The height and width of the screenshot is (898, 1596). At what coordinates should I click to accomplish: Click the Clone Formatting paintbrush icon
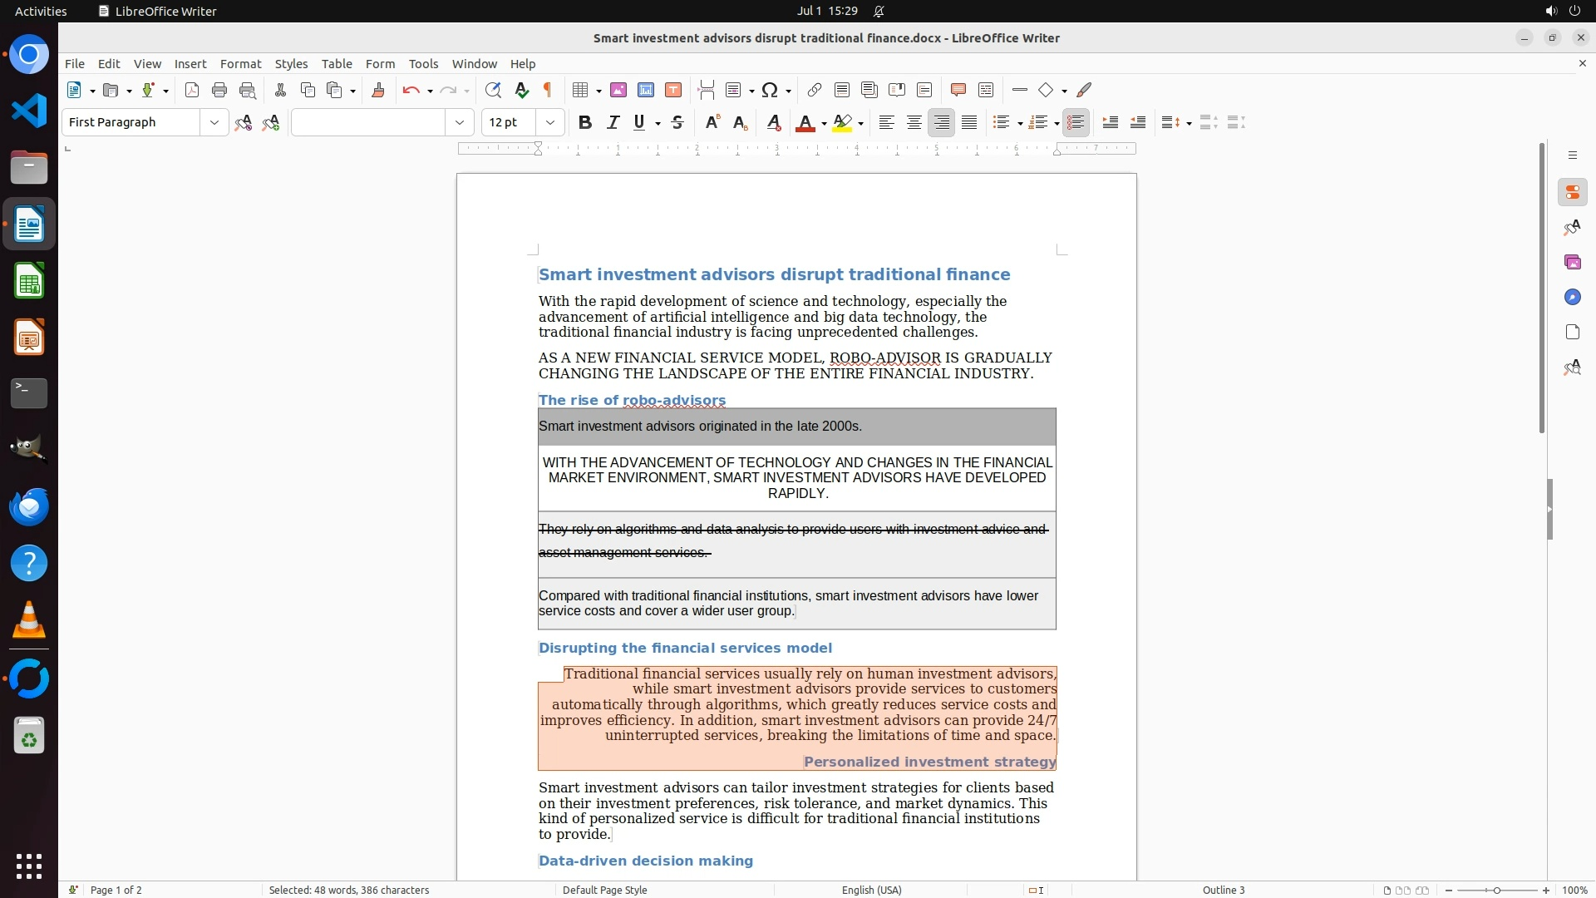point(378,91)
